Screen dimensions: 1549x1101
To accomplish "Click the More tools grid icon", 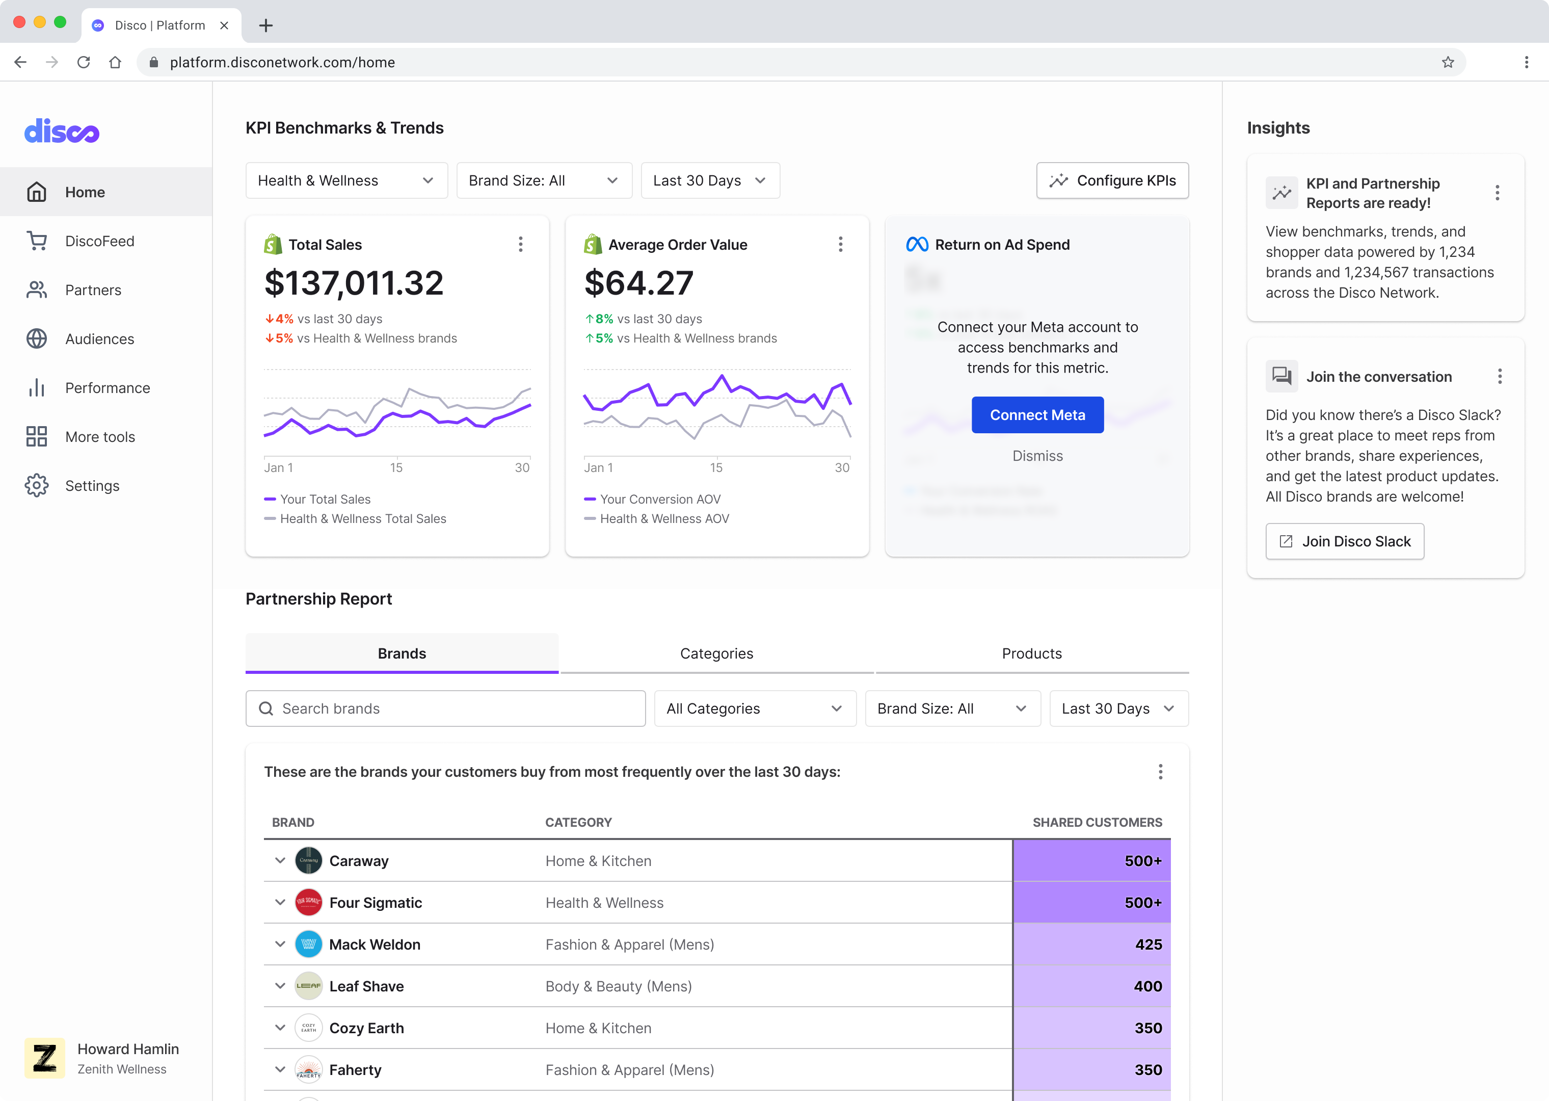I will pyautogui.click(x=37, y=437).
